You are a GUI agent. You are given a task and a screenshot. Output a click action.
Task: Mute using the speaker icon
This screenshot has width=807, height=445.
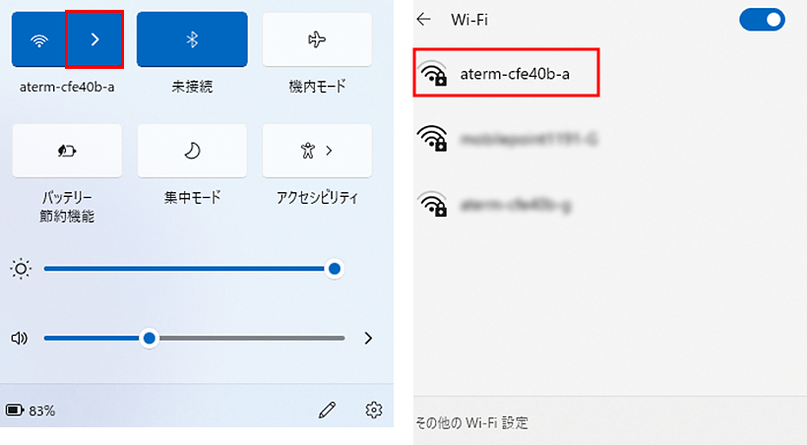19,339
